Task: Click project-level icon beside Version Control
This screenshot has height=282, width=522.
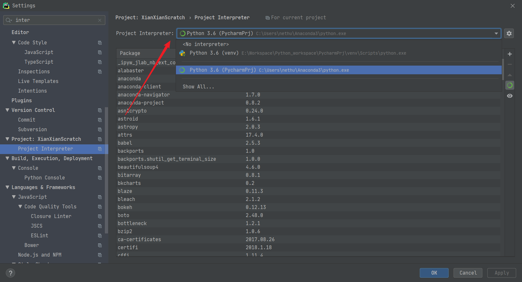Action: [100, 110]
